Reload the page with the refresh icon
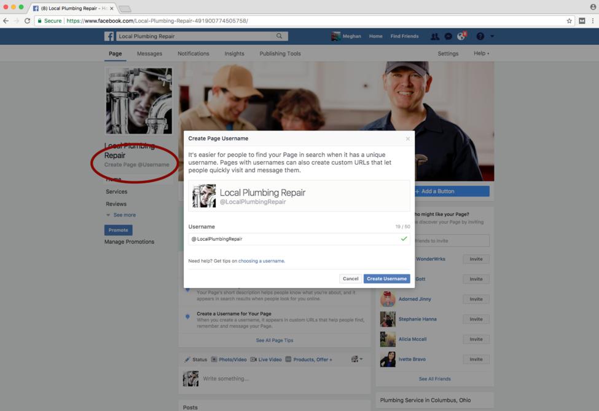599x411 pixels. tap(27, 21)
